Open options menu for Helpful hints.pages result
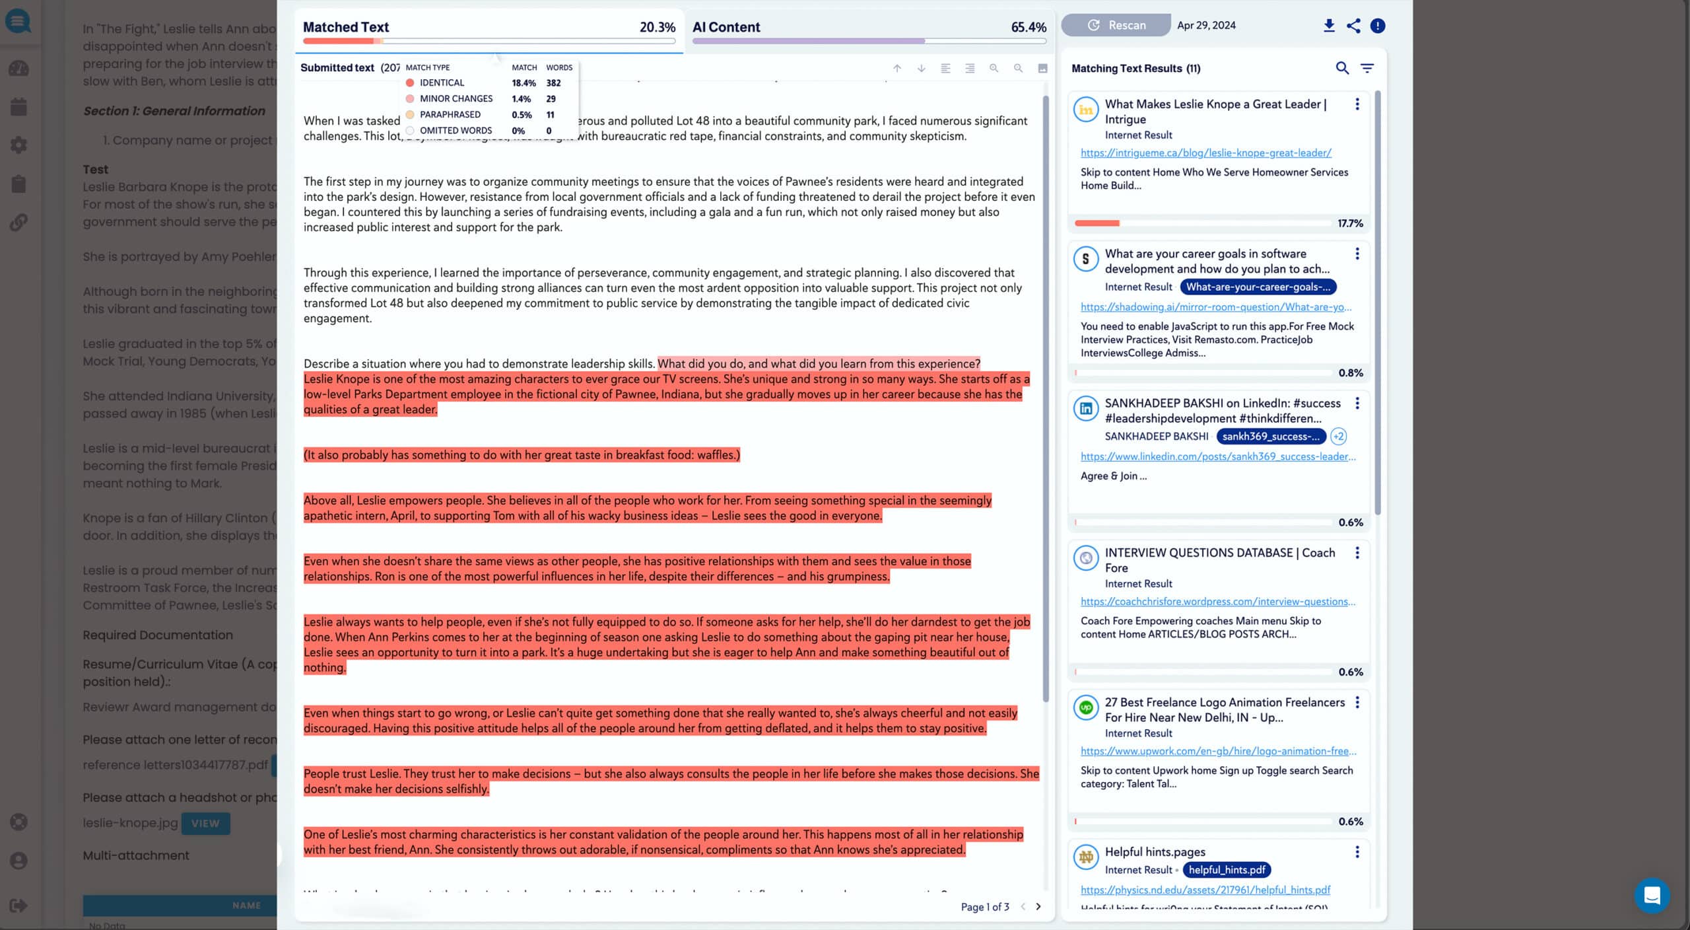 1357,852
